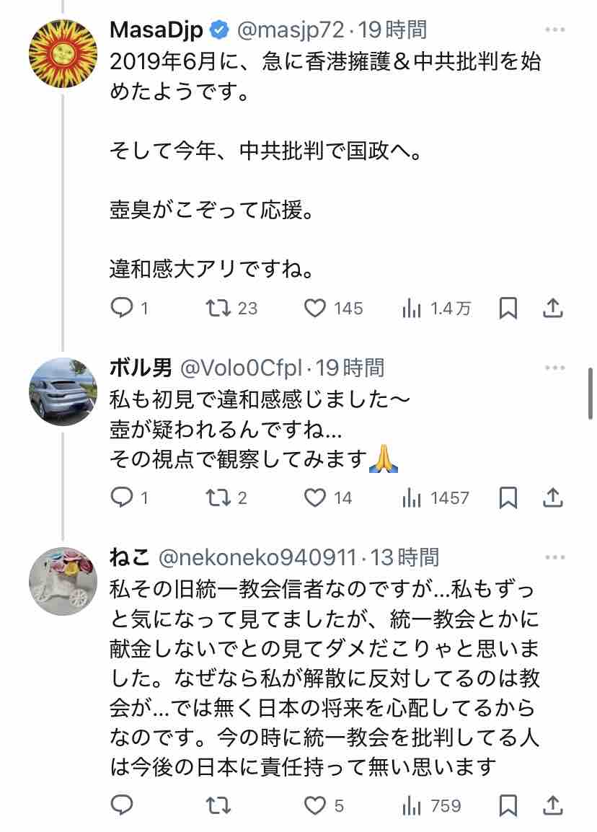Open more options menu on MasaDjp's tweet
Viewport: 597px width, 832px height.
tap(554, 30)
